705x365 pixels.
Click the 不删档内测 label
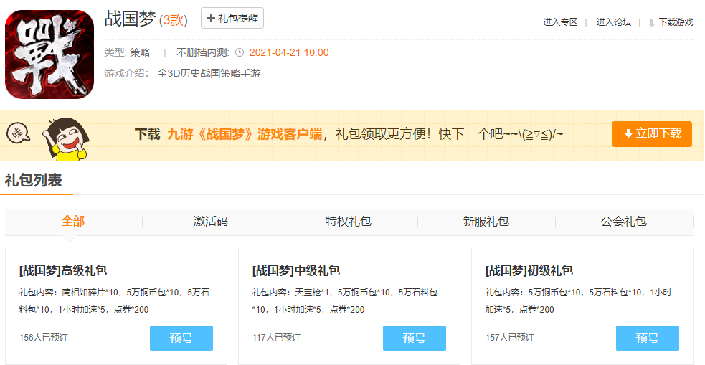coord(203,52)
